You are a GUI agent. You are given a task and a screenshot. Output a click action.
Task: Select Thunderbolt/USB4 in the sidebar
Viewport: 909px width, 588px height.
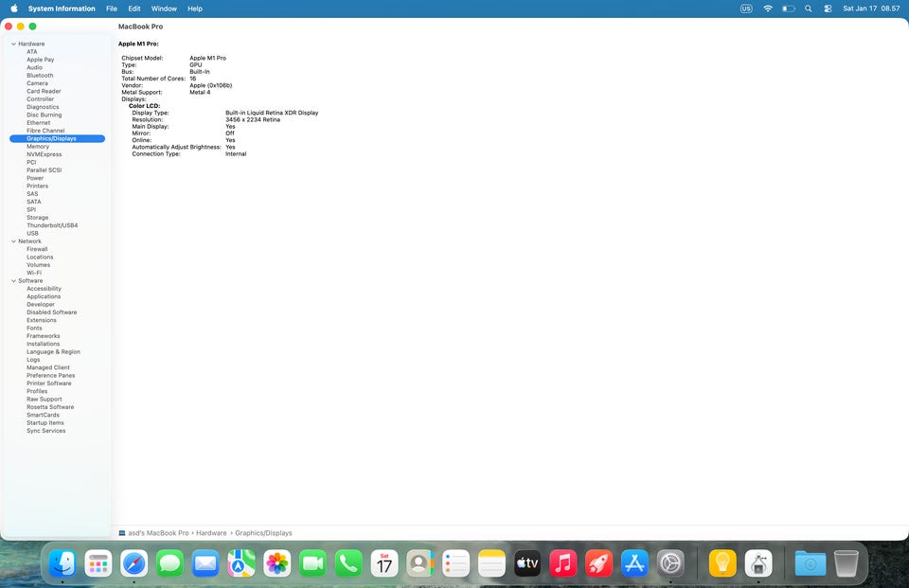pyautogui.click(x=52, y=225)
